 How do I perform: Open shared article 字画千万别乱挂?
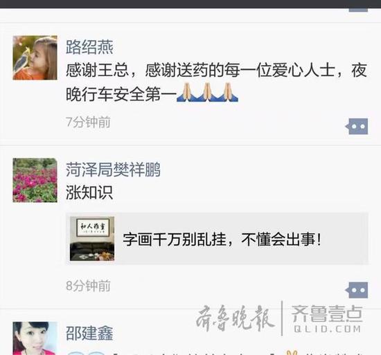coord(218,239)
